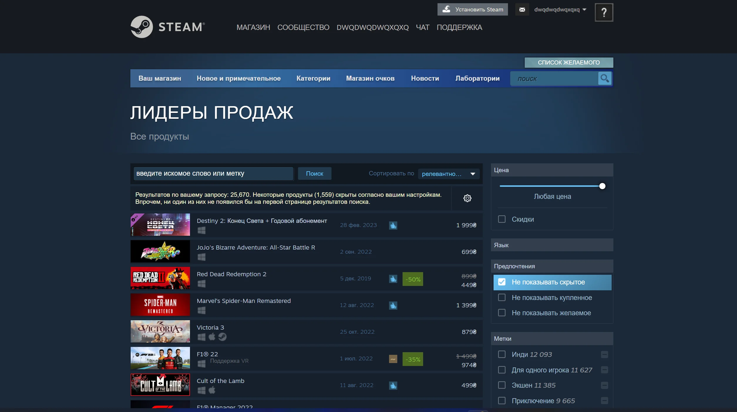Open the envelope notifications icon
Image resolution: width=737 pixels, height=412 pixels.
[522, 10]
